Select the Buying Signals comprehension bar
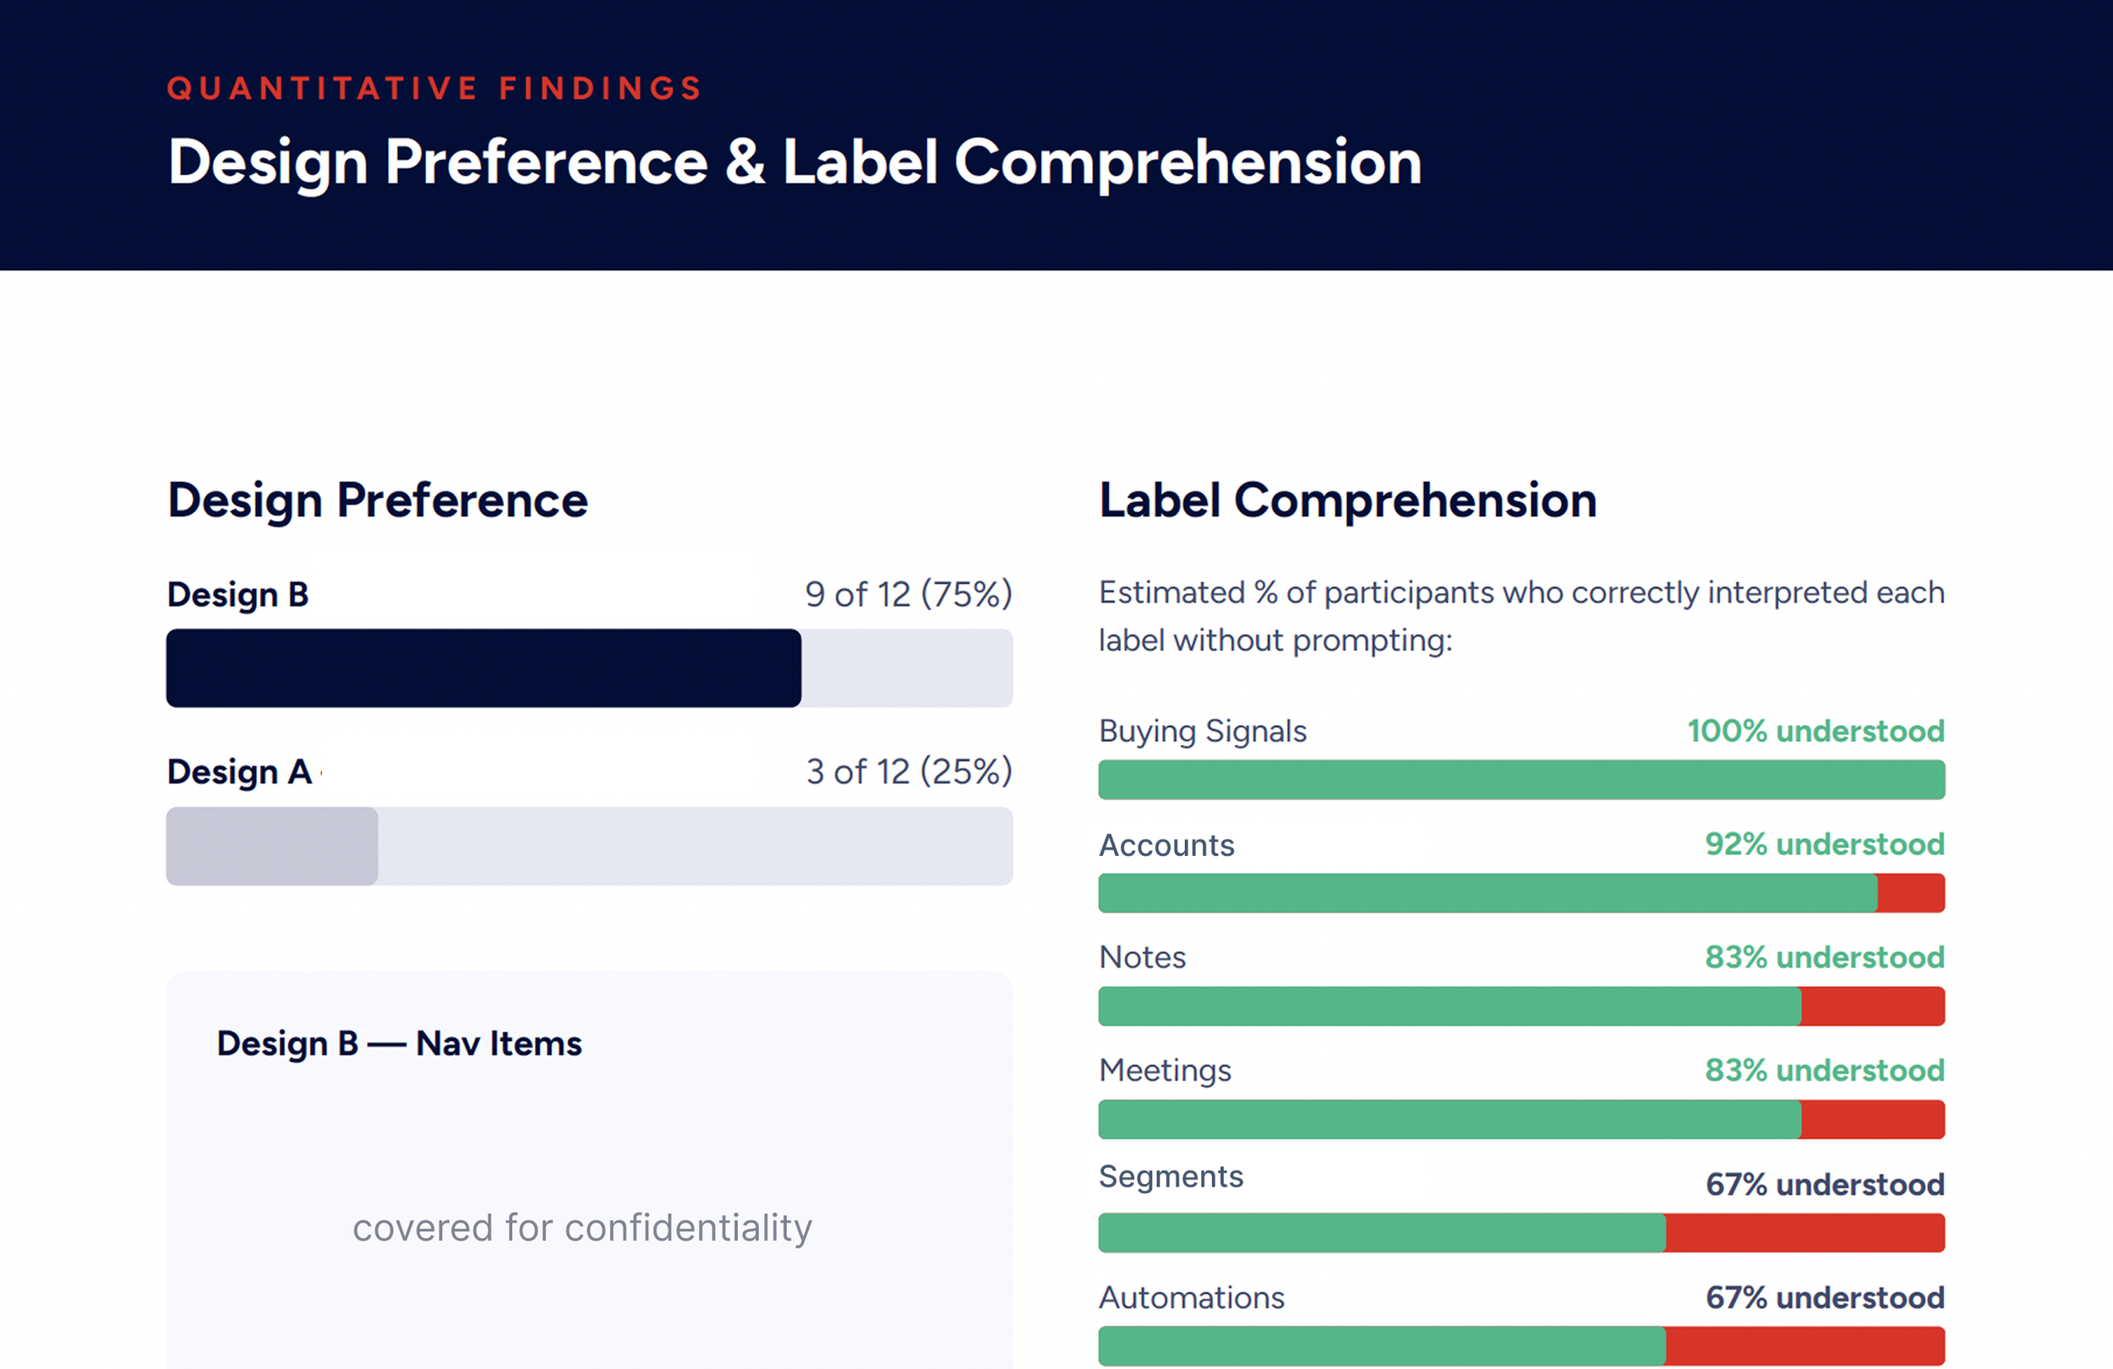The width and height of the screenshot is (2113, 1369). [x=1521, y=779]
